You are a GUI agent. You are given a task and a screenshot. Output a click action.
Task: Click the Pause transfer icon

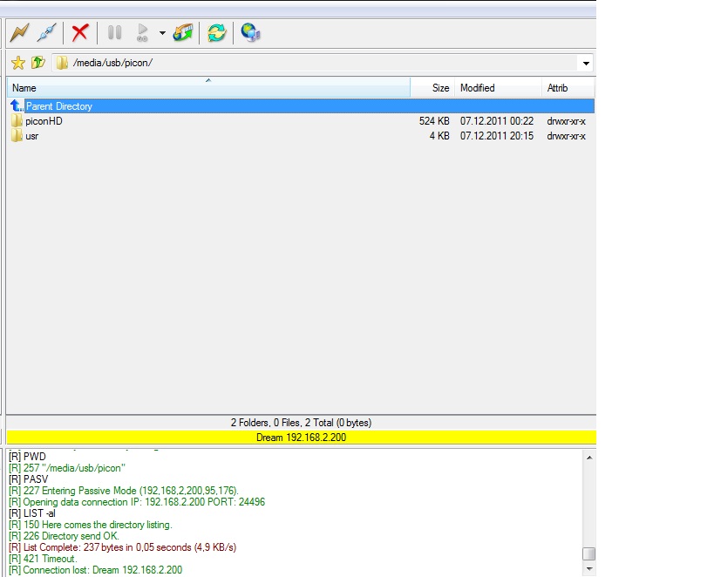(114, 33)
